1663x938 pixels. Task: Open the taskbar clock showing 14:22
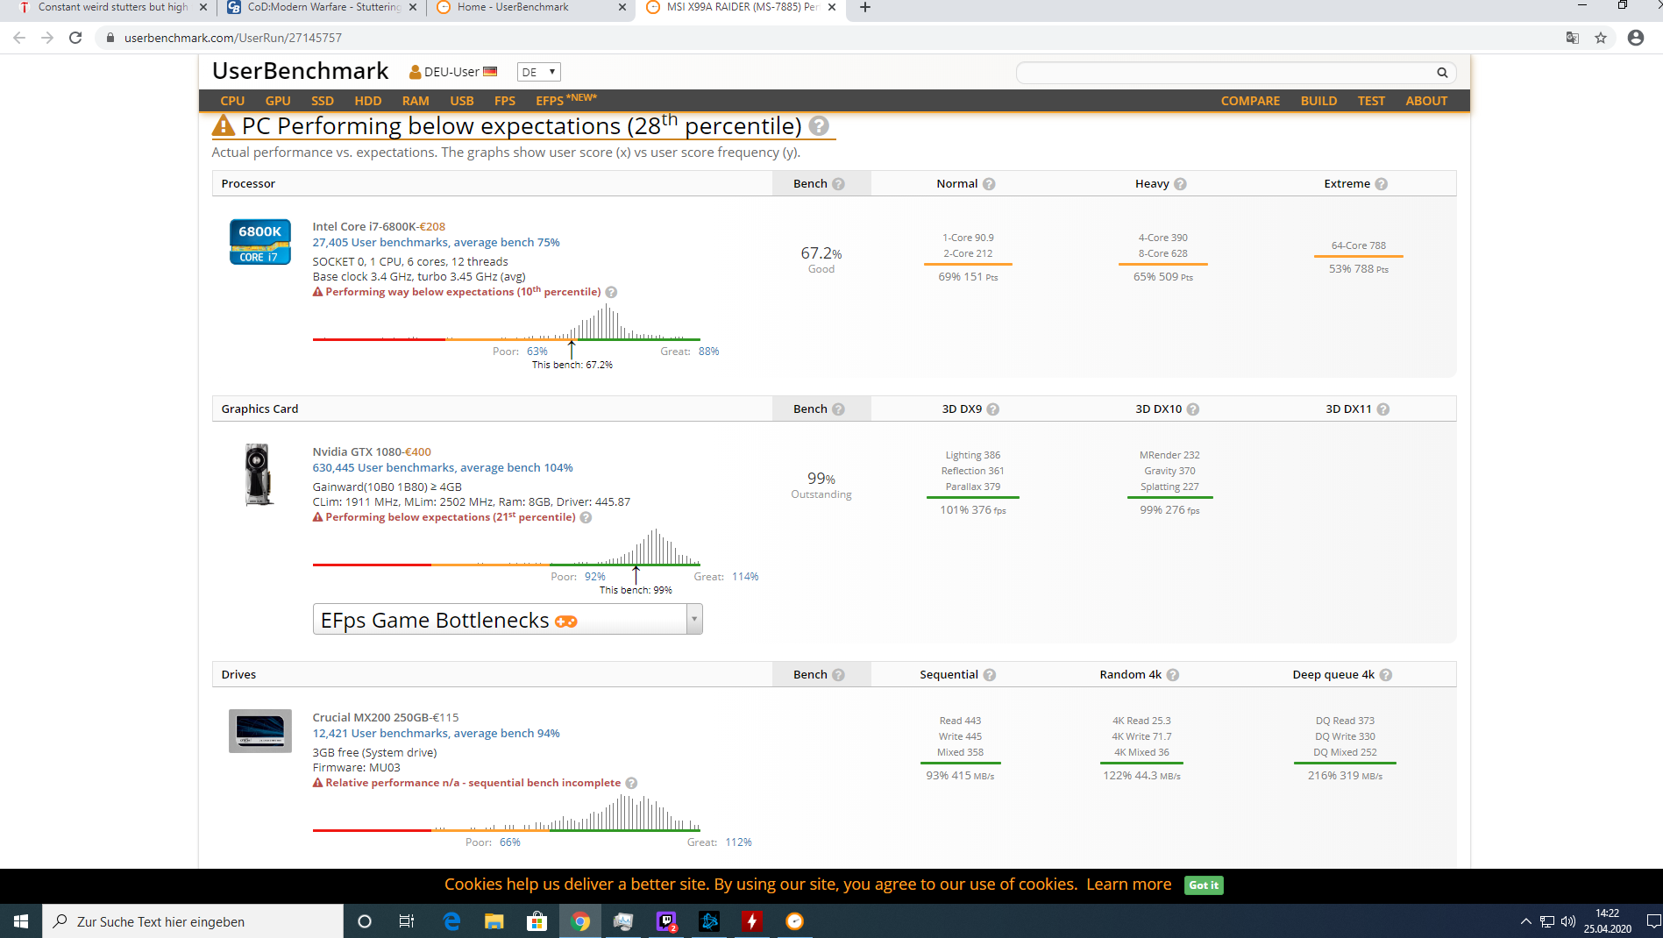1607,921
